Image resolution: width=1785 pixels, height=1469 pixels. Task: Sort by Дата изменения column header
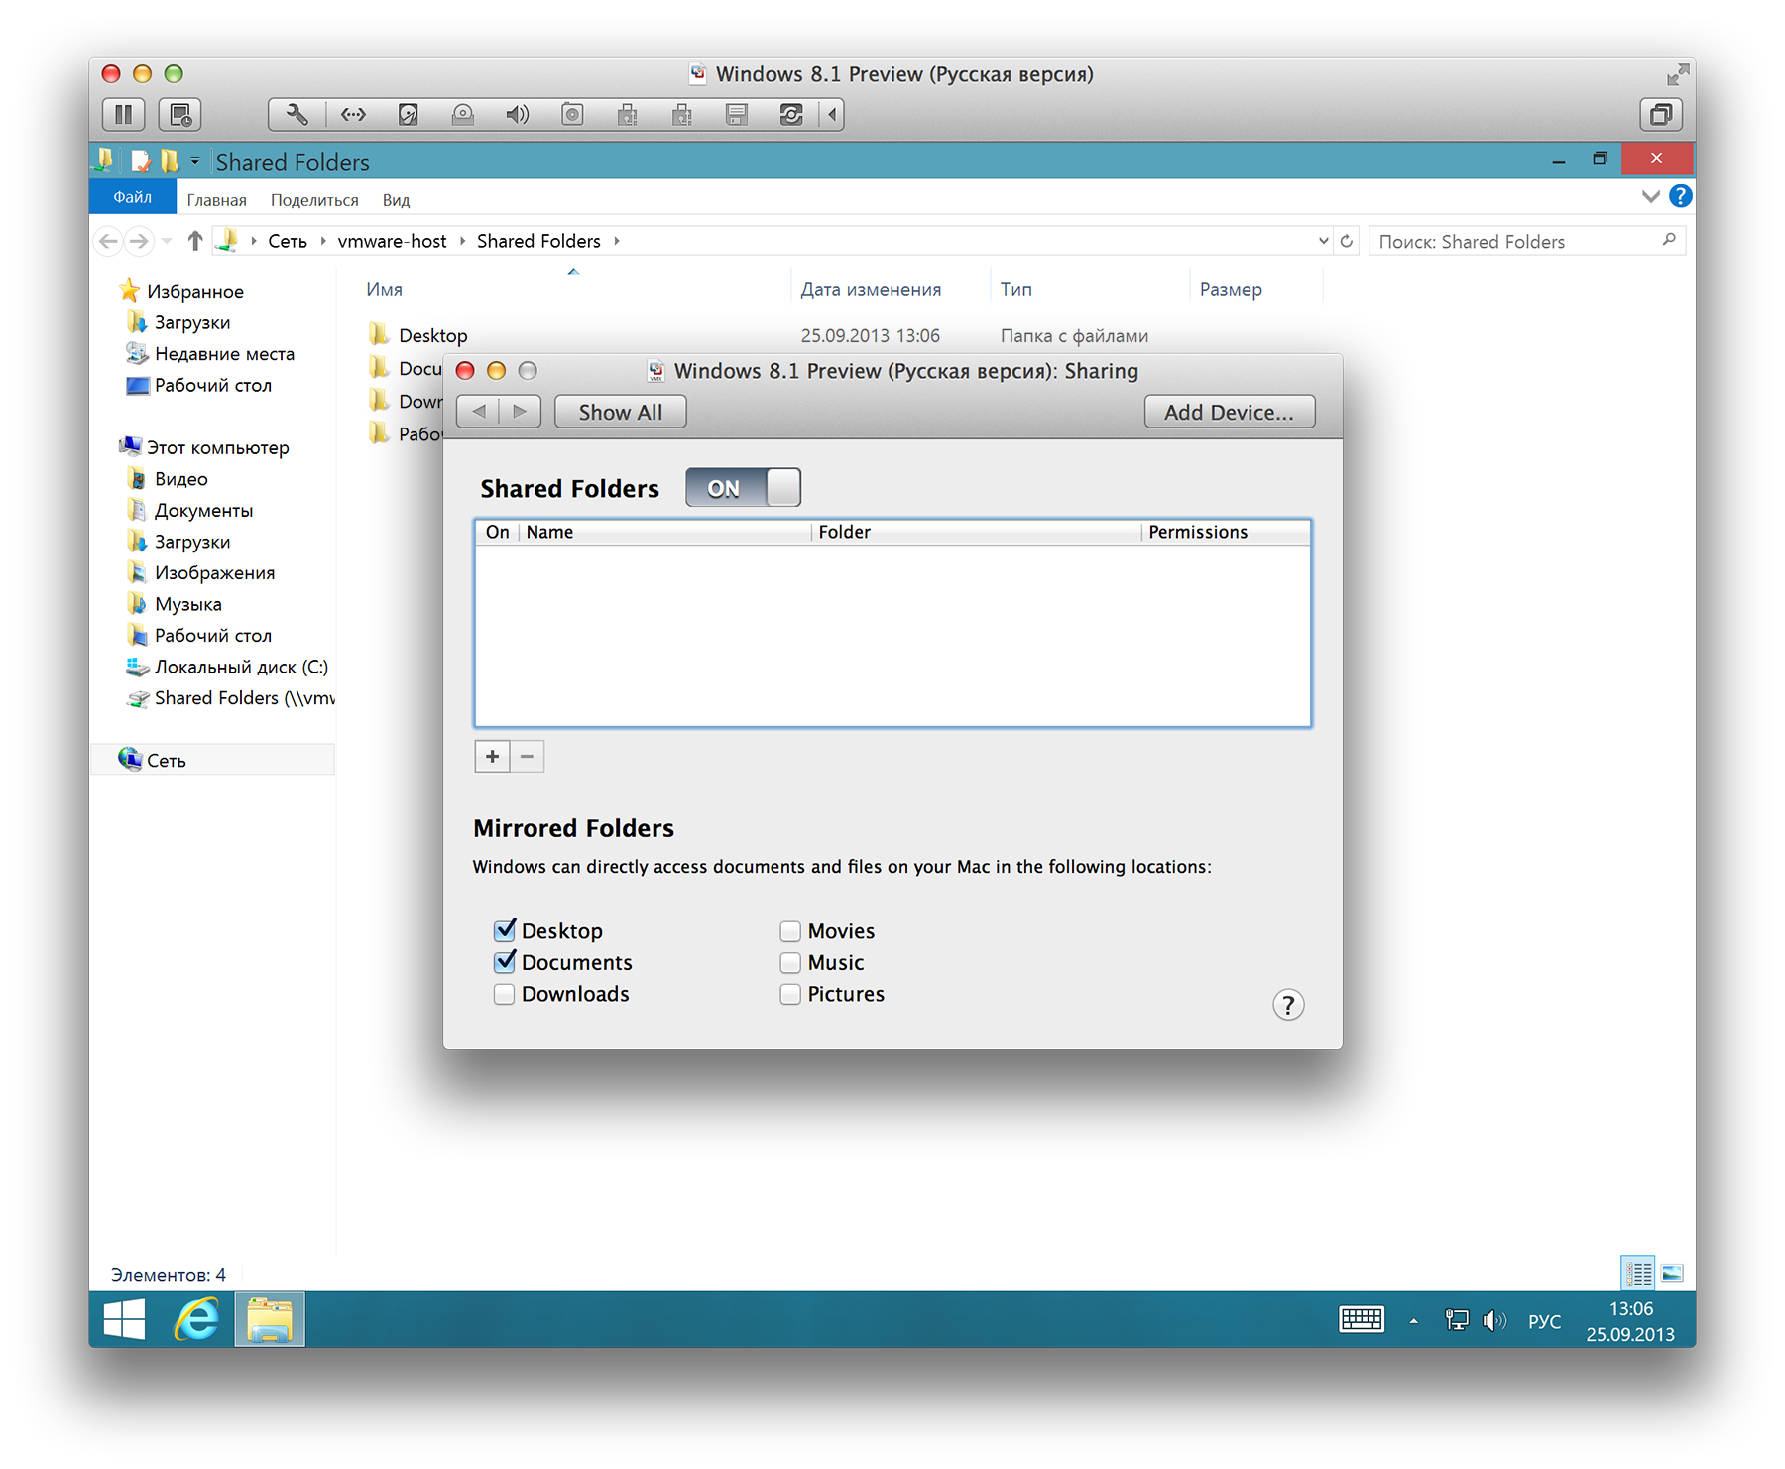point(871,289)
